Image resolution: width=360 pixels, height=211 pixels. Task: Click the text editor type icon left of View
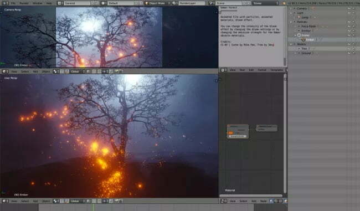click(x=224, y=70)
